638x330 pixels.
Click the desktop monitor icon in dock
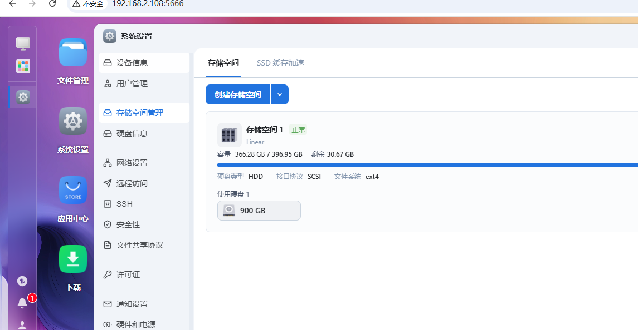coord(23,43)
